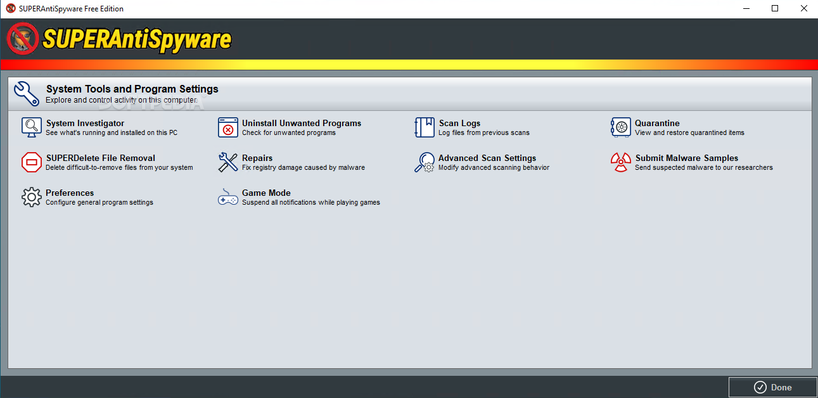Open the Preferences gear icon
The height and width of the screenshot is (398, 818).
coord(31,197)
